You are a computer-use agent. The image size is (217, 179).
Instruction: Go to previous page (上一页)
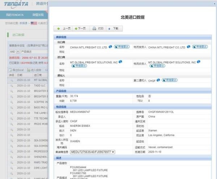coord(63,28)
